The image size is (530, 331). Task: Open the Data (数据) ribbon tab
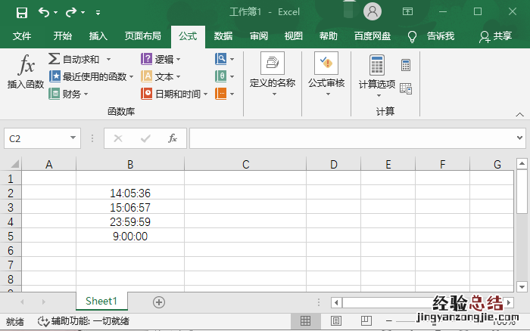pyautogui.click(x=223, y=36)
